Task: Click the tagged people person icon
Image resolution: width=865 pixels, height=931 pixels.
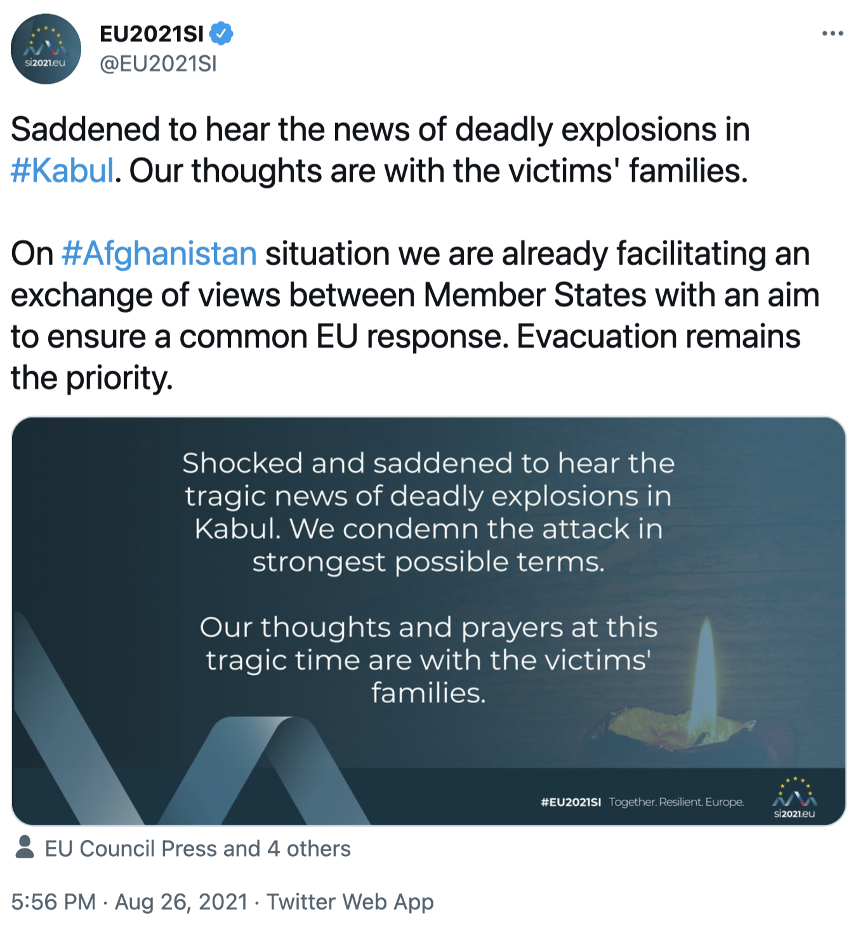Action: [x=25, y=847]
